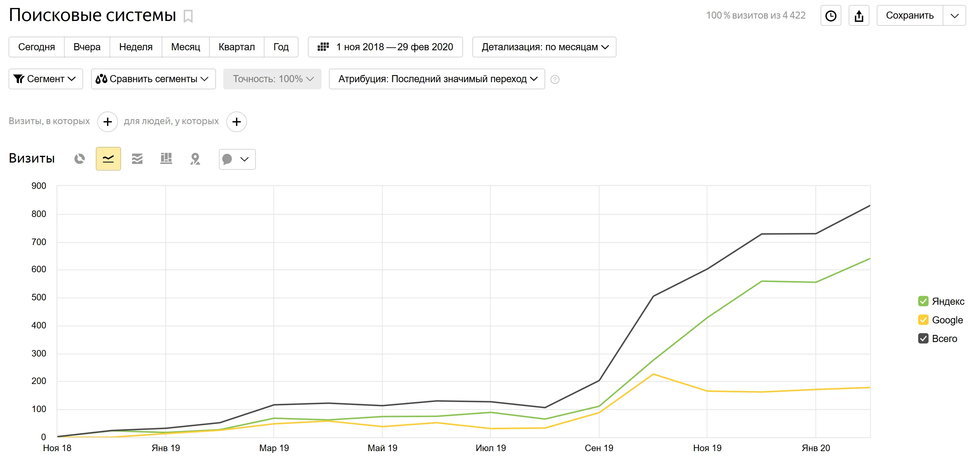Image resolution: width=975 pixels, height=465 pixels.
Task: Open the Атрибуция dropdown
Action: pyautogui.click(x=437, y=79)
